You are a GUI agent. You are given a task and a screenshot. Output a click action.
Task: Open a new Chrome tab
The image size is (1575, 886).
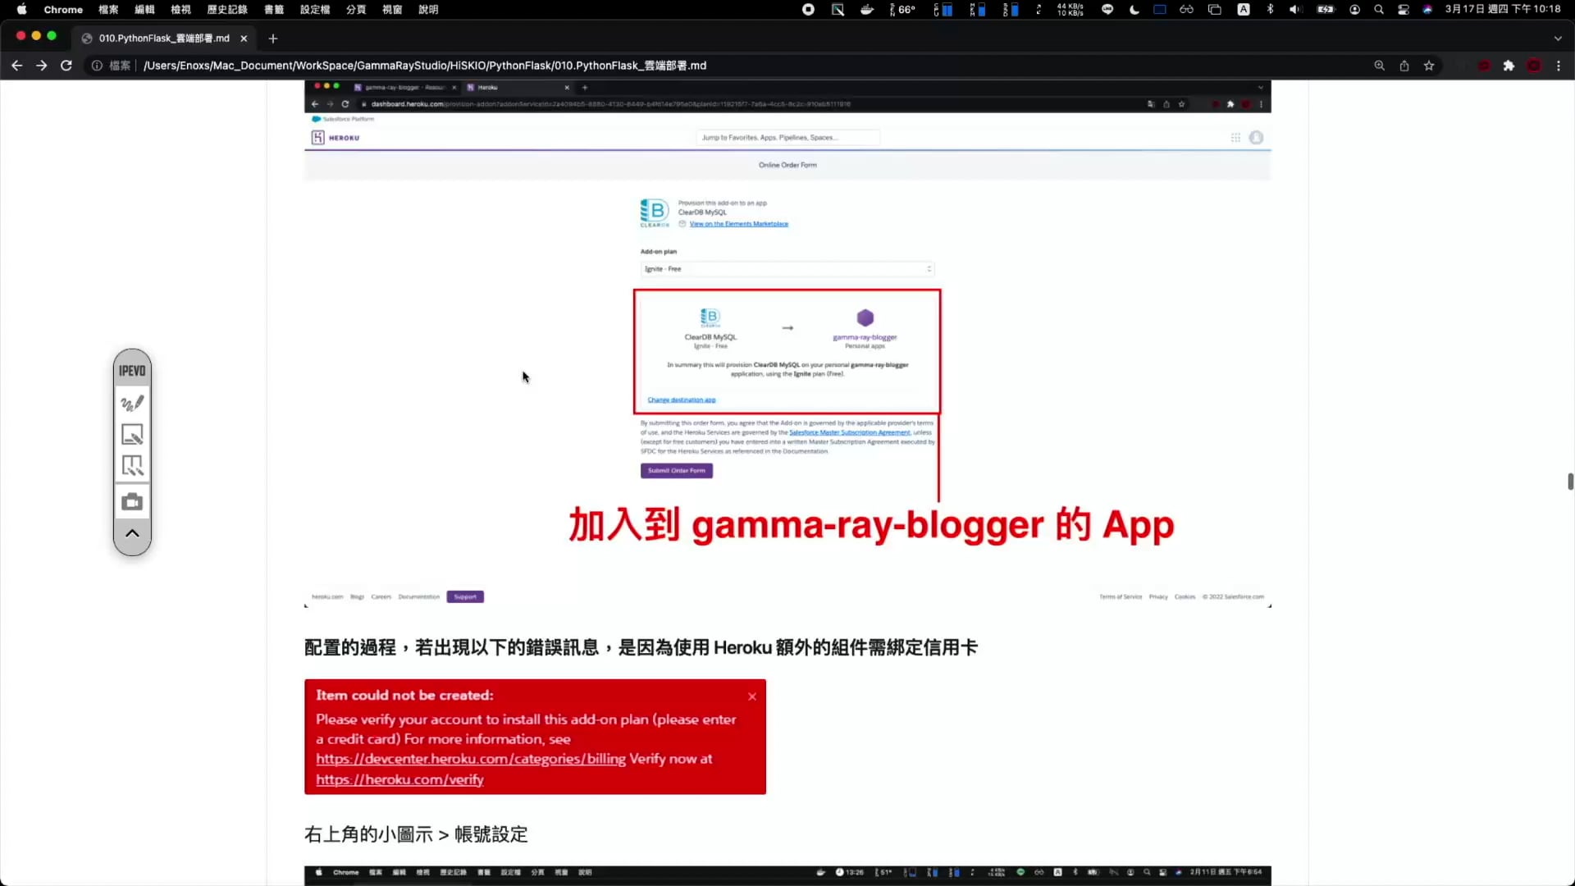[273, 39]
